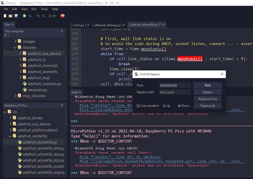
Task: Enable the Case sensitive checkbox
Action: (x=138, y=106)
